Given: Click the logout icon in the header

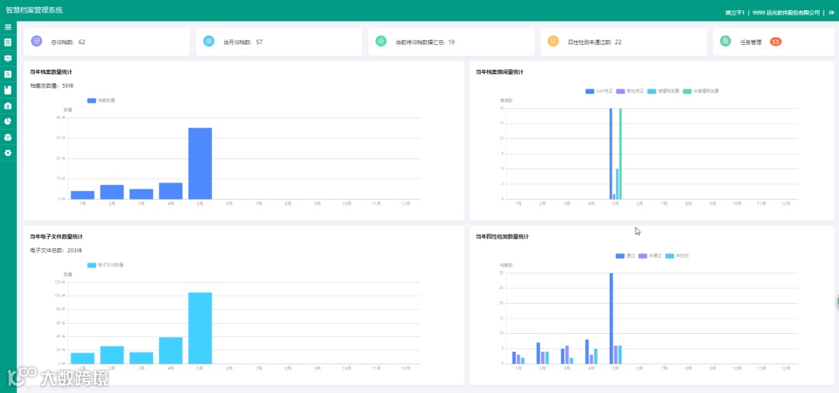Looking at the screenshot, I should tap(831, 12).
